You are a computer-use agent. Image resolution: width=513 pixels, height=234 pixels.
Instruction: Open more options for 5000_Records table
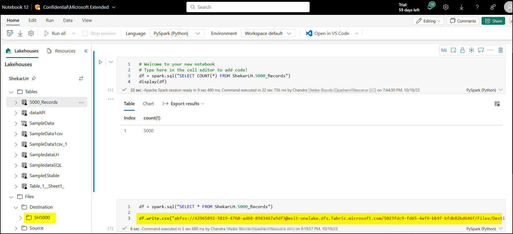(81, 102)
